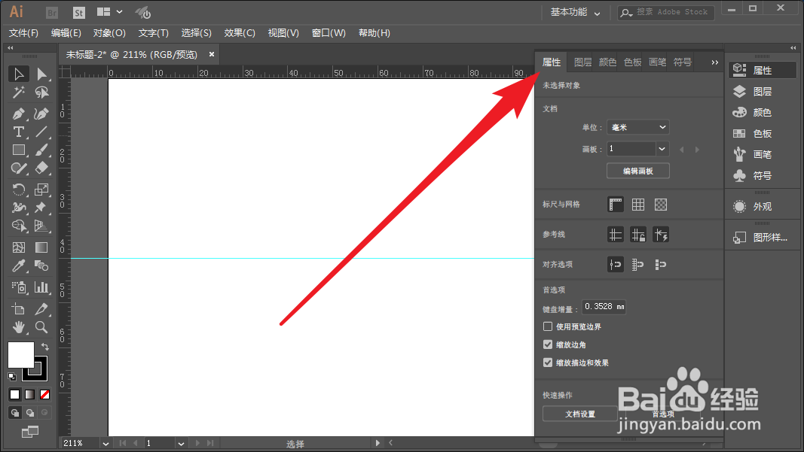
Task: Click the 编辑画板 button
Action: pos(638,171)
